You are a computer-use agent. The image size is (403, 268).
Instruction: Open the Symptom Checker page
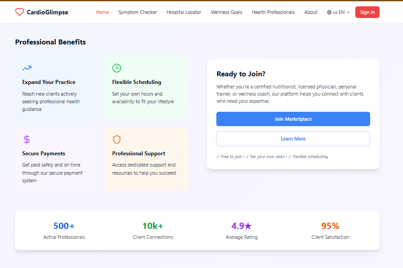138,12
